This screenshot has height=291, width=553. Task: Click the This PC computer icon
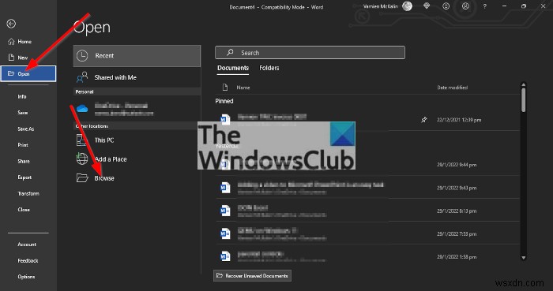coord(82,140)
